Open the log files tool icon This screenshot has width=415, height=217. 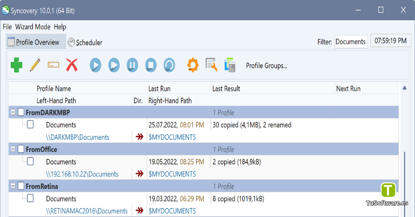[212, 65]
